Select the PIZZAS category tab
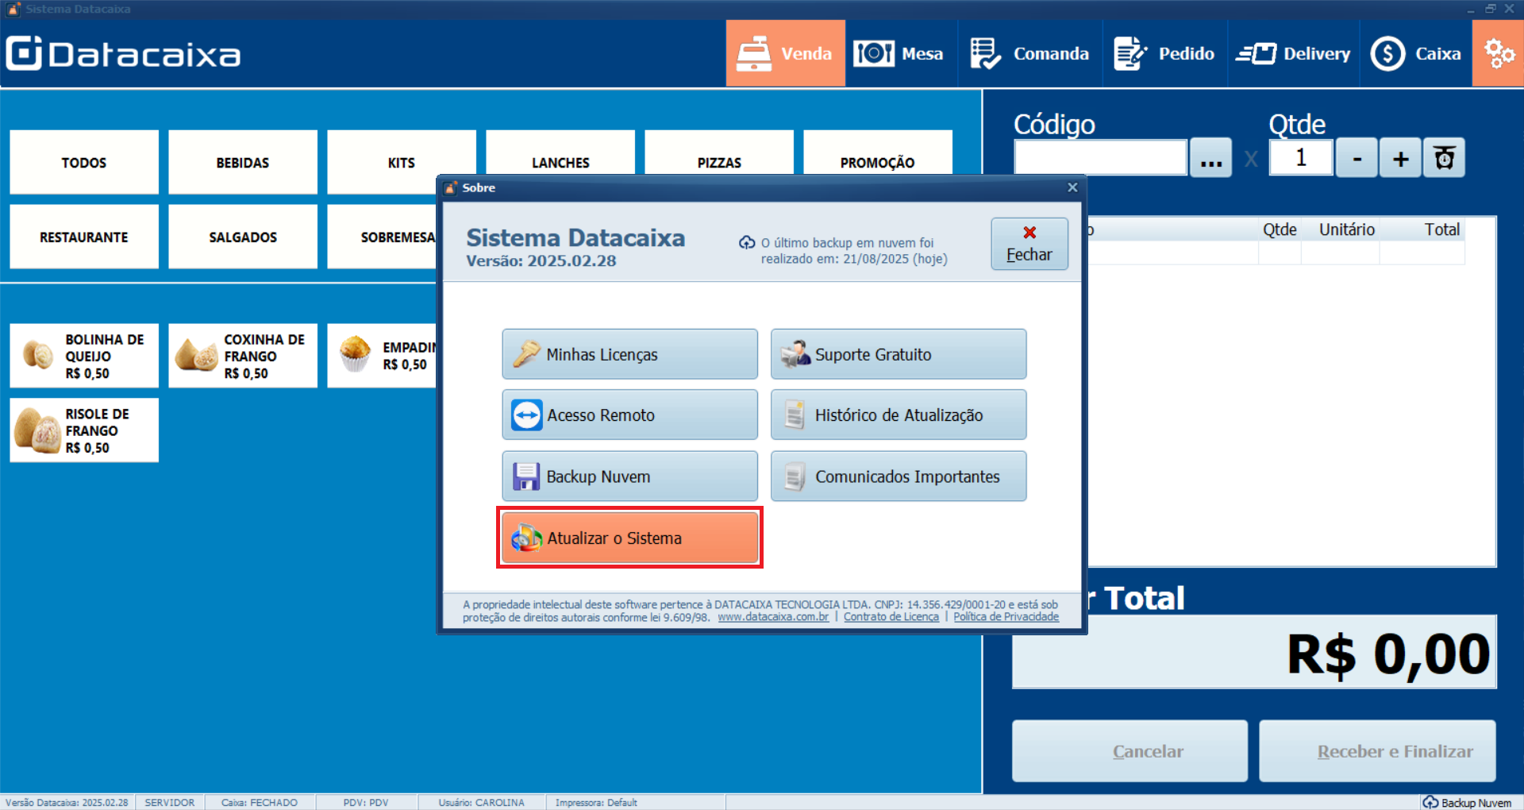The height and width of the screenshot is (810, 1524). point(718,162)
